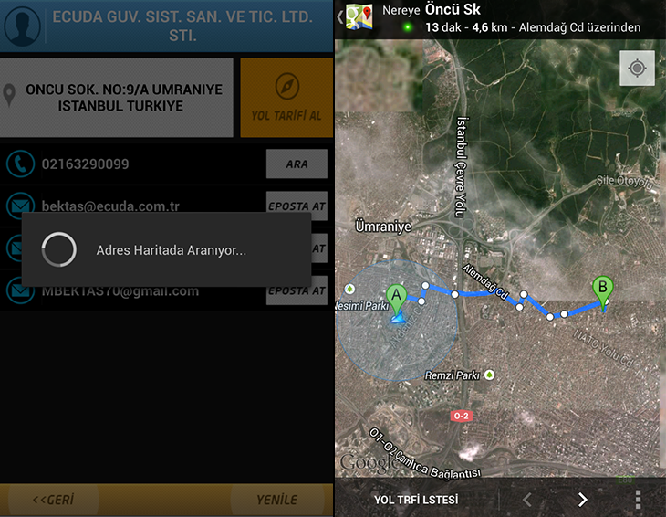Click the loading spinner in address search dialog
The width and height of the screenshot is (666, 517).
58,249
